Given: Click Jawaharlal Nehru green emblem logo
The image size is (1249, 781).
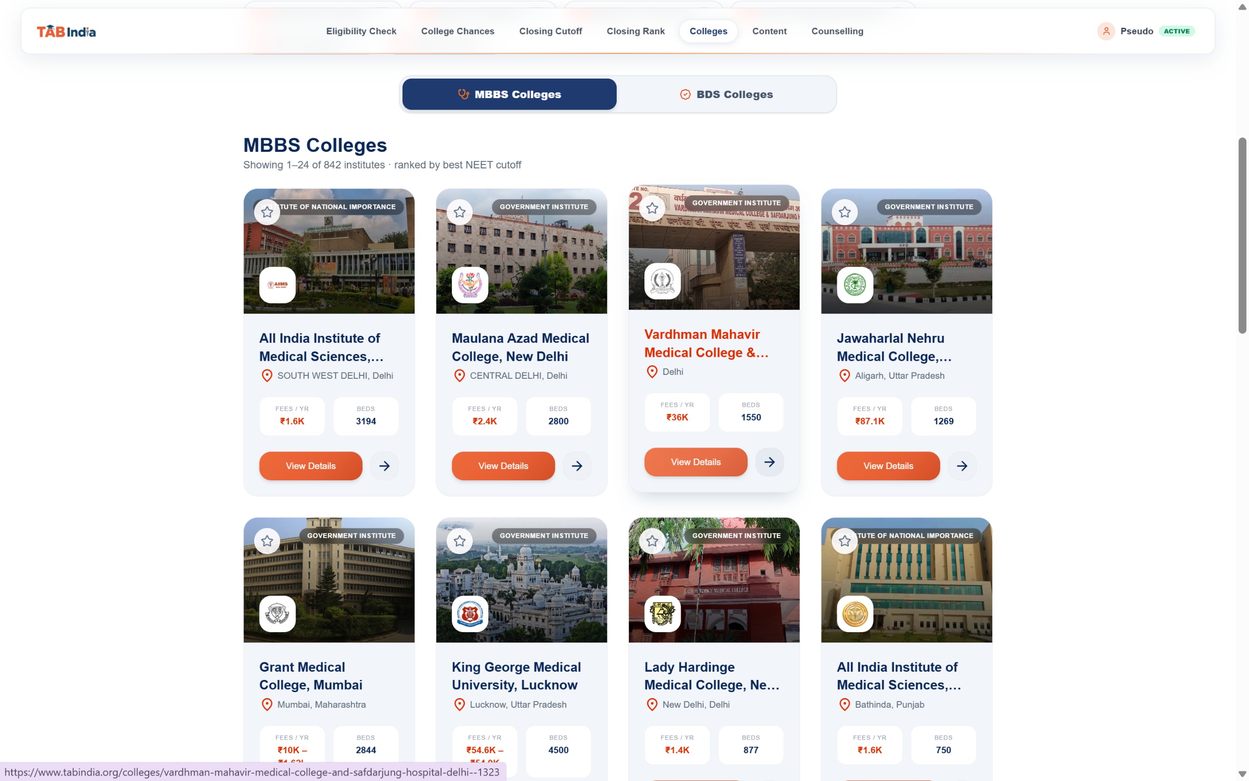Looking at the screenshot, I should pyautogui.click(x=855, y=285).
